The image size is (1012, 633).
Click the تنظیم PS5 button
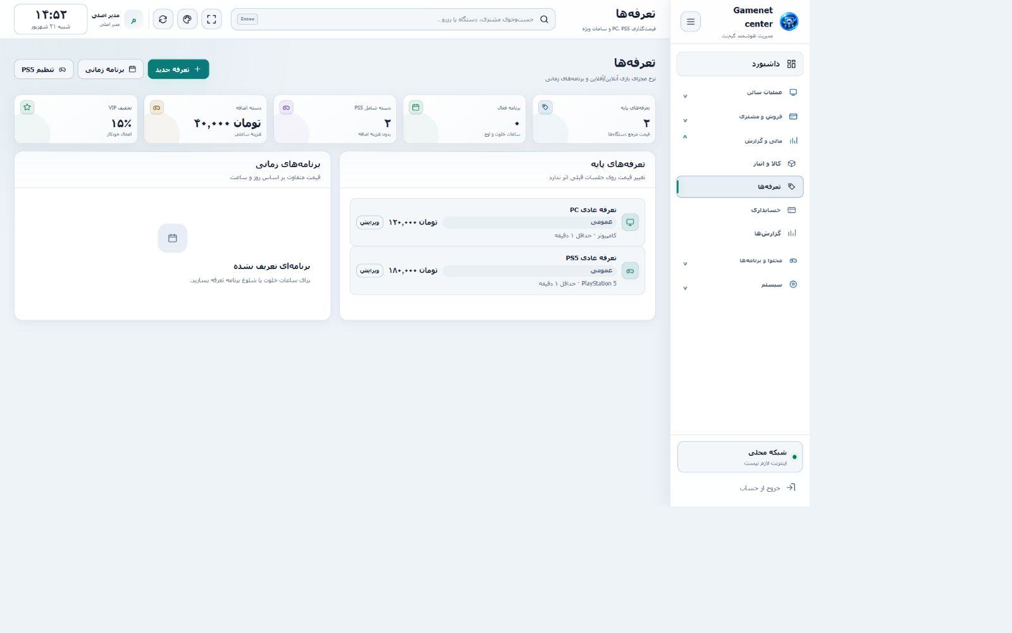(44, 69)
